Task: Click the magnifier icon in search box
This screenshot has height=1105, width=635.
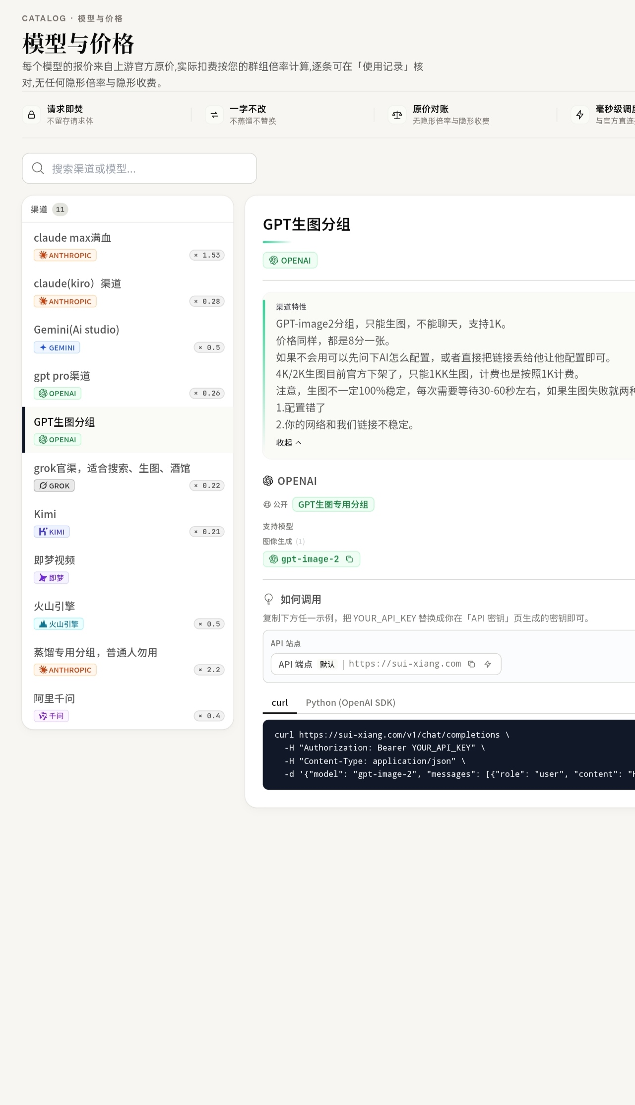Action: click(x=38, y=168)
